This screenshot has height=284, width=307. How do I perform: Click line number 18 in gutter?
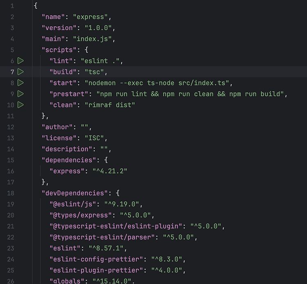pos(11,193)
